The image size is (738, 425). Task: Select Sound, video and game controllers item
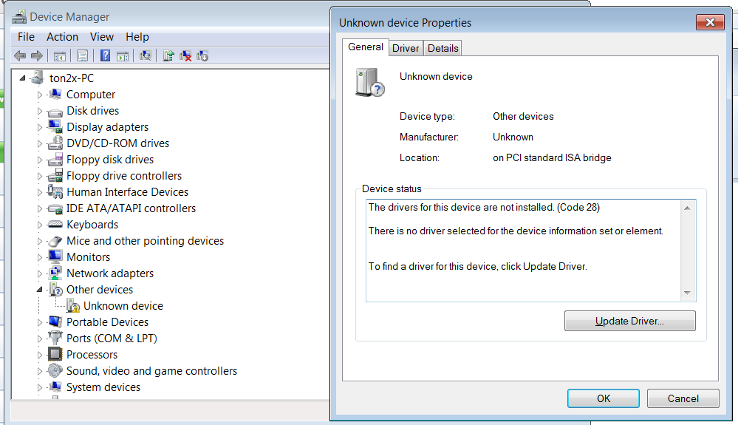point(151,371)
